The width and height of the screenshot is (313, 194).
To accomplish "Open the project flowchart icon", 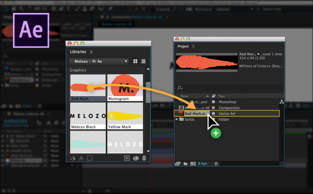I will click(x=281, y=102).
